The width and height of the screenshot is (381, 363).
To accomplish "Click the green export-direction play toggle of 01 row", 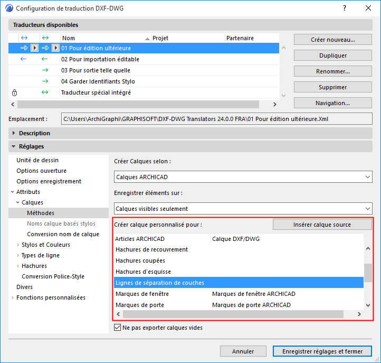I will pos(55,48).
